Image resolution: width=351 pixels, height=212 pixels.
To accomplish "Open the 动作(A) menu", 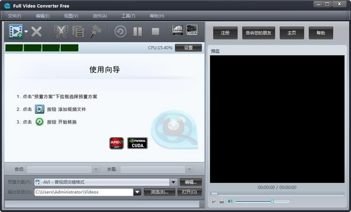I will pyautogui.click(x=100, y=16).
